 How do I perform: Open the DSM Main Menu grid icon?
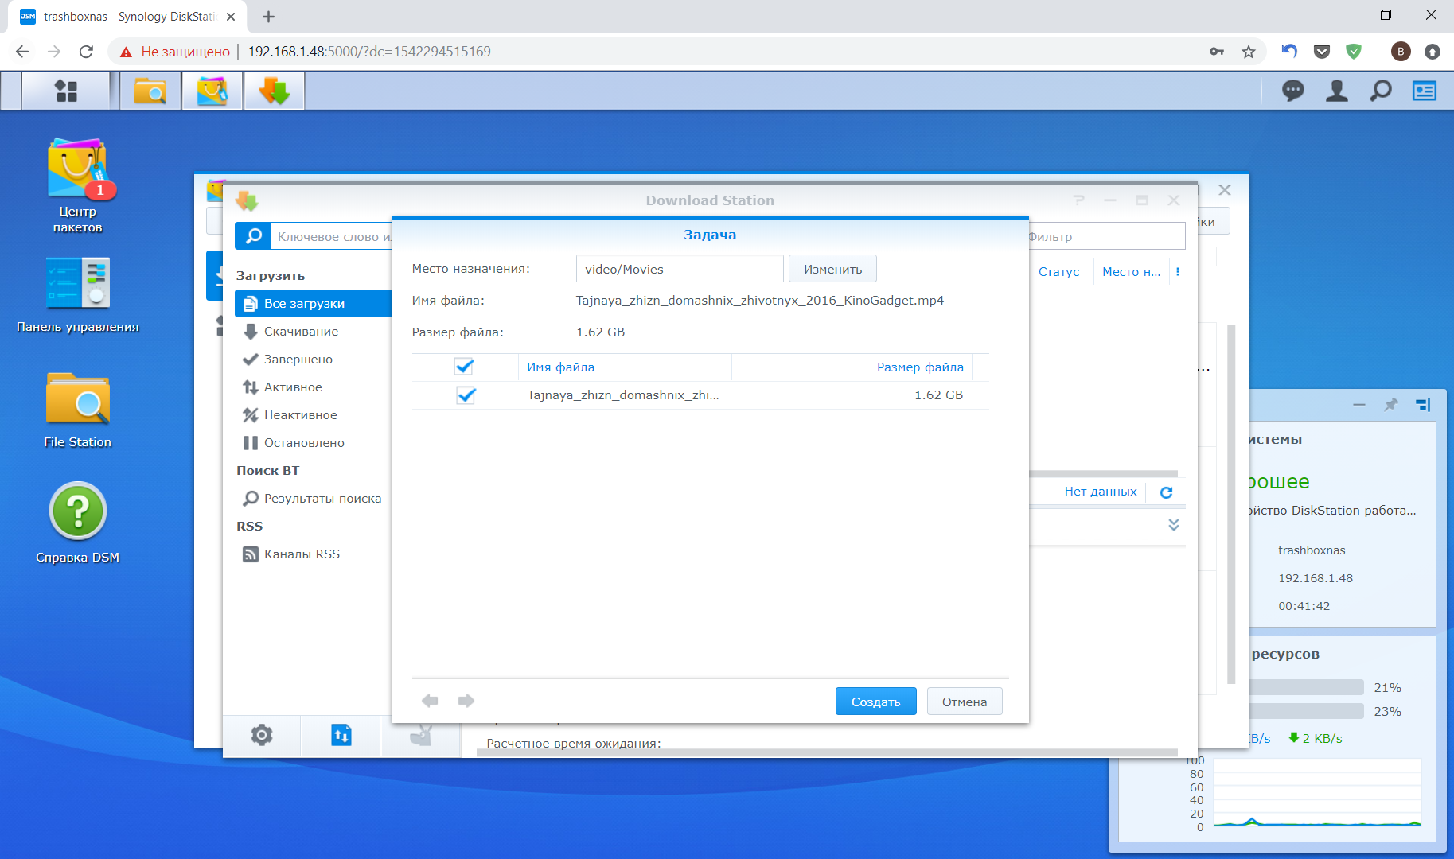[66, 91]
